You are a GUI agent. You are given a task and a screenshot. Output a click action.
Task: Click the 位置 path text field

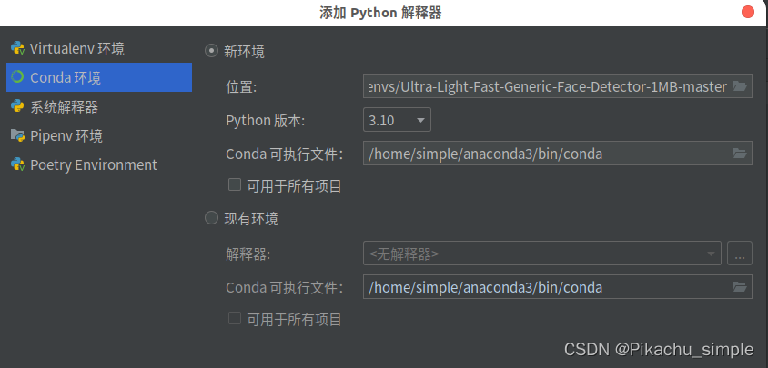[x=546, y=86]
